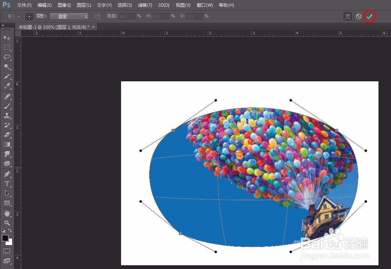Select the Rectangle shape tool

7,203
